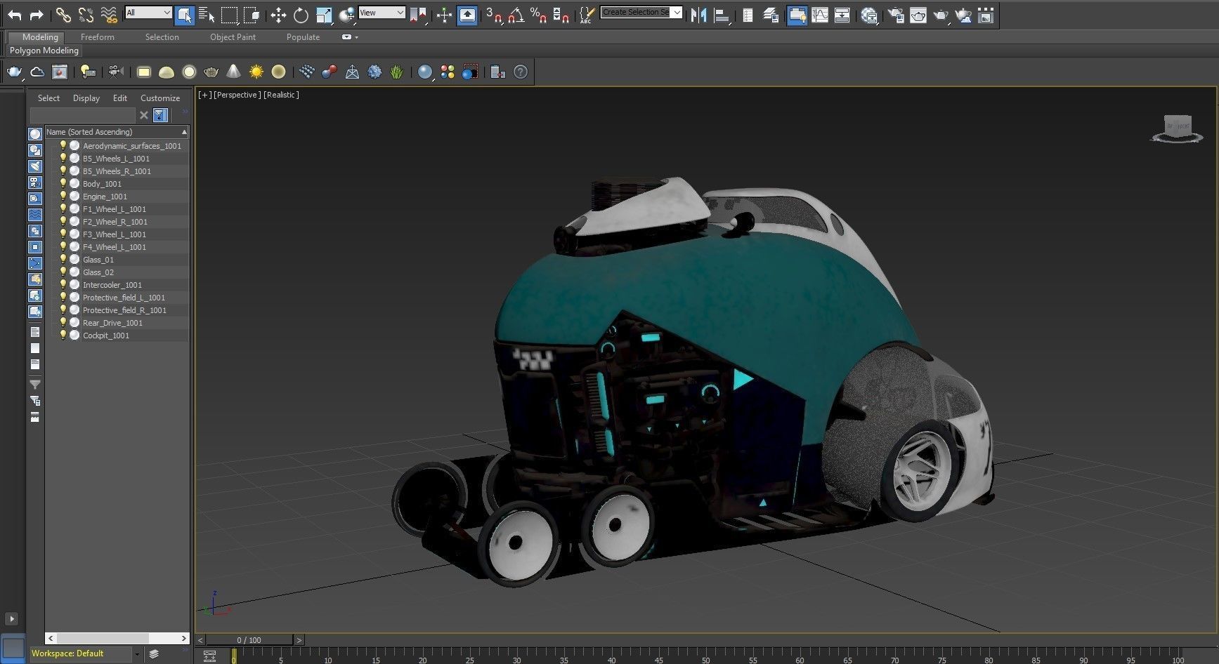Toggle Window/Crossing selection mode
This screenshot has height=664, width=1219.
coord(252,15)
